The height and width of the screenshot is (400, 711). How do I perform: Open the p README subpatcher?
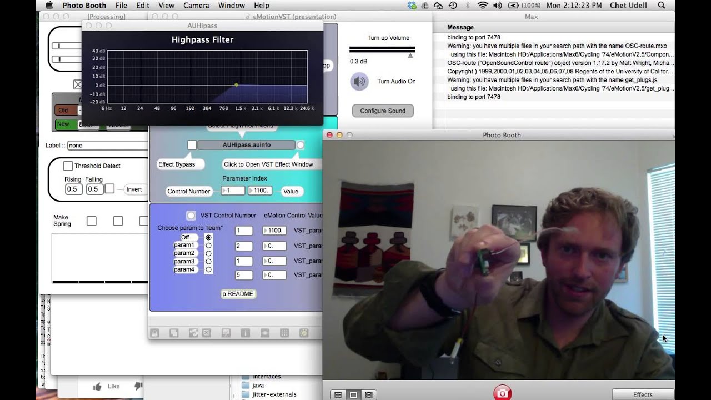pos(238,294)
